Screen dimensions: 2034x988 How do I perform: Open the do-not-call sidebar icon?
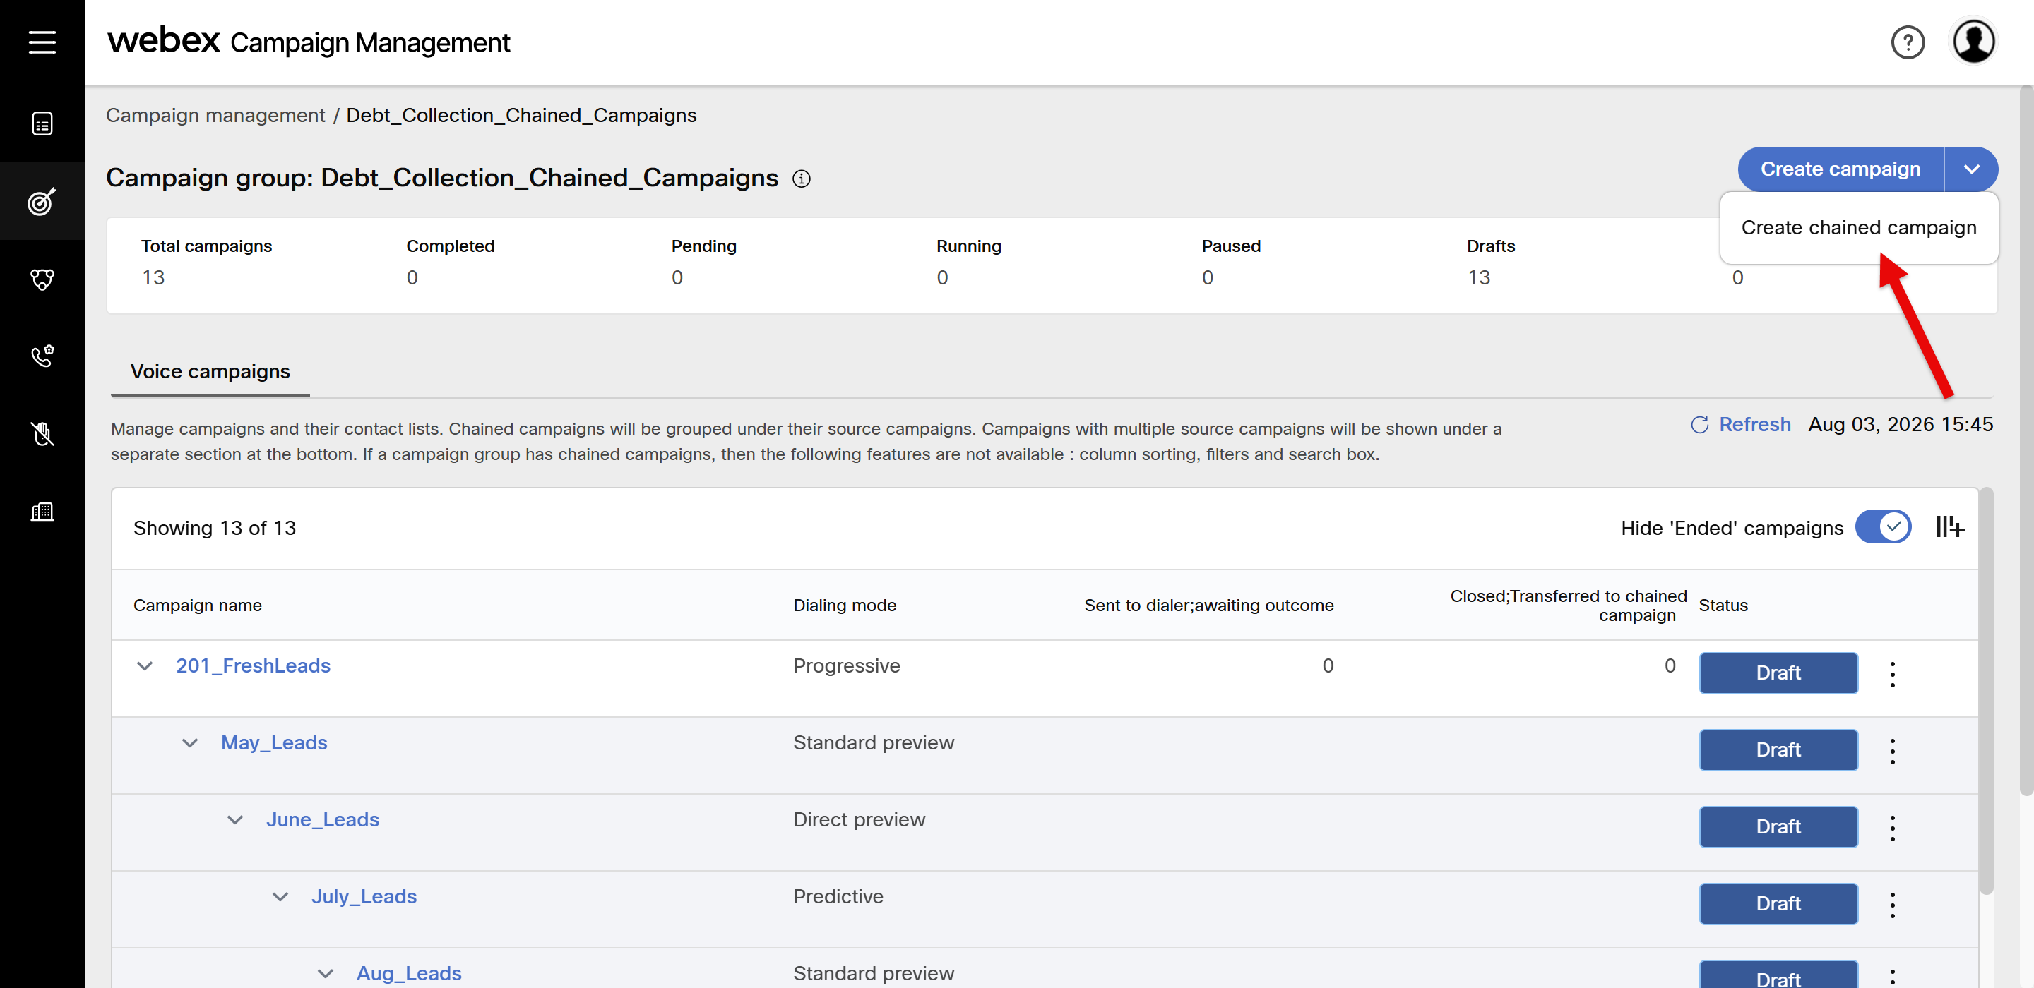(42, 433)
